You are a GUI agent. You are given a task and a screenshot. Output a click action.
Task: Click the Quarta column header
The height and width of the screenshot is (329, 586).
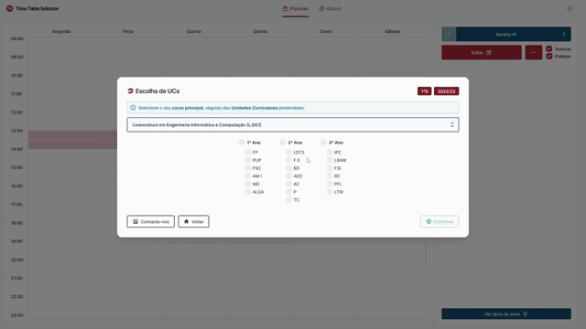point(193,31)
